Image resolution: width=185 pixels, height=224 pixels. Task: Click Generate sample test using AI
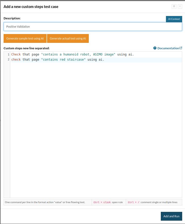[25, 38]
